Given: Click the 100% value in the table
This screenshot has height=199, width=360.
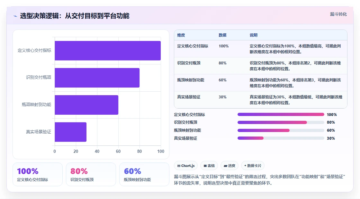Looking at the screenshot, I should [224, 46].
